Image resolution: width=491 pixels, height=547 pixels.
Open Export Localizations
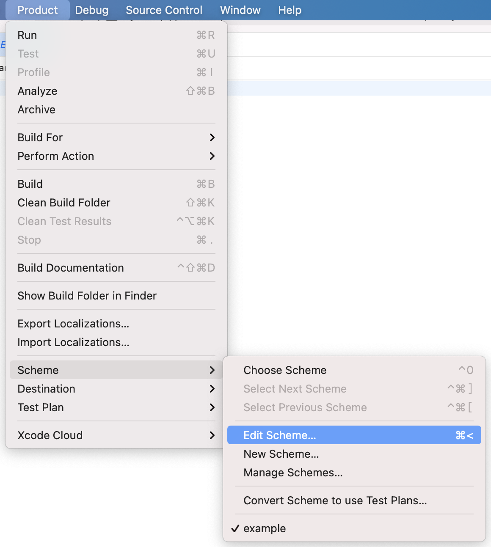[73, 323]
